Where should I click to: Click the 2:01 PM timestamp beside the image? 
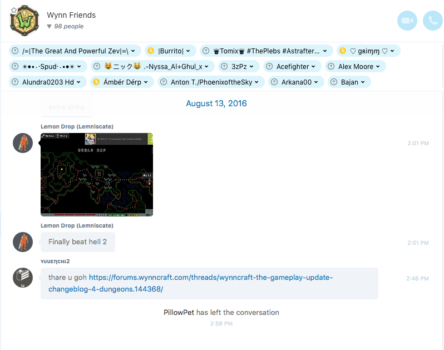click(418, 144)
